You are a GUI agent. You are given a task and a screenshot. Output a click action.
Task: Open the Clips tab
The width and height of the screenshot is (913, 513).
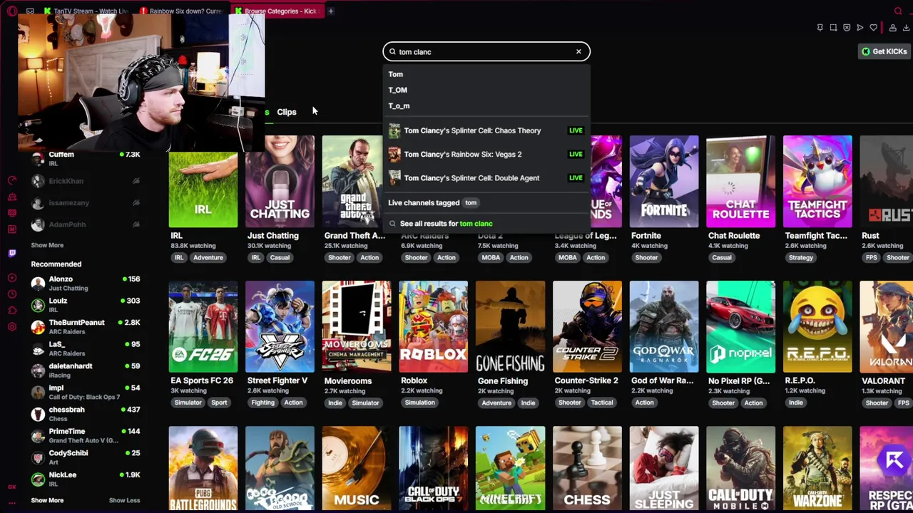(x=287, y=112)
